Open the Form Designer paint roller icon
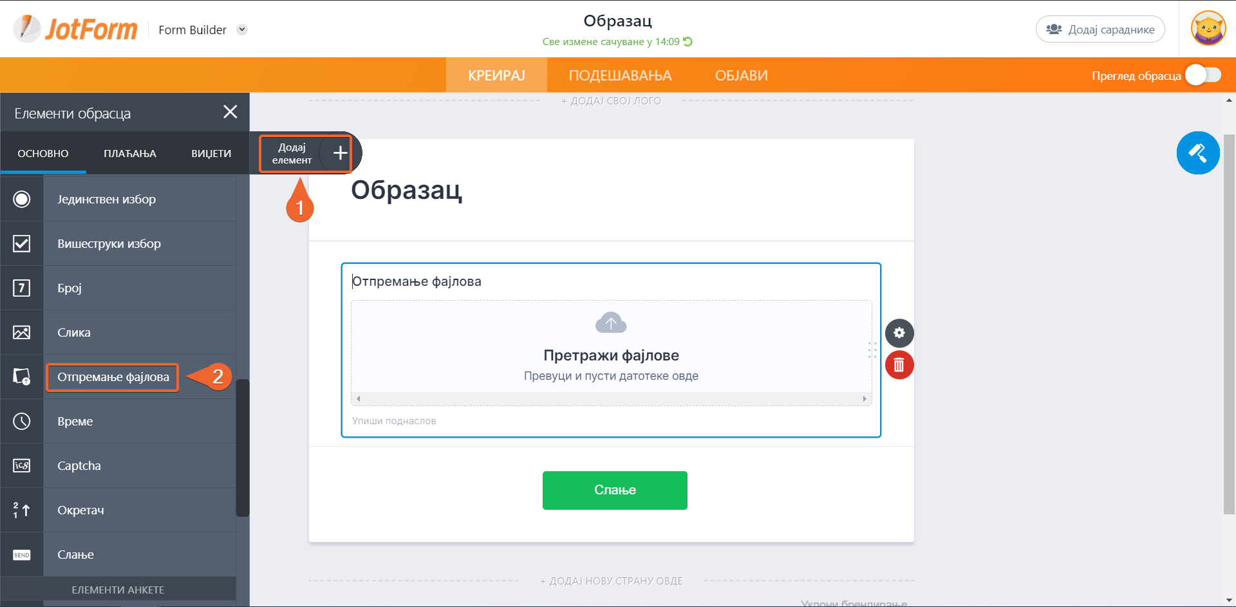This screenshot has width=1236, height=607. (x=1197, y=153)
